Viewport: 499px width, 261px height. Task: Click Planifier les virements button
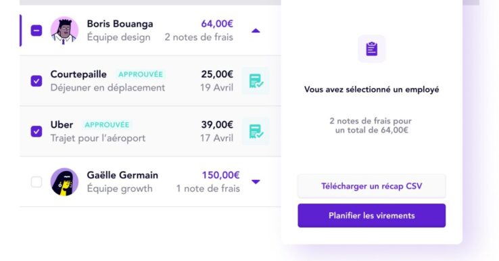372,216
